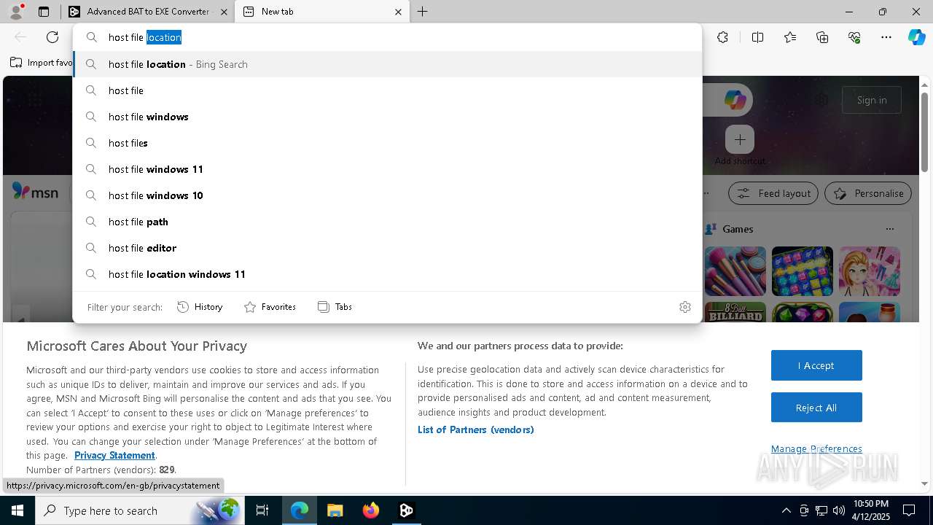
Task: Open Task View in taskbar
Action: (x=262, y=510)
